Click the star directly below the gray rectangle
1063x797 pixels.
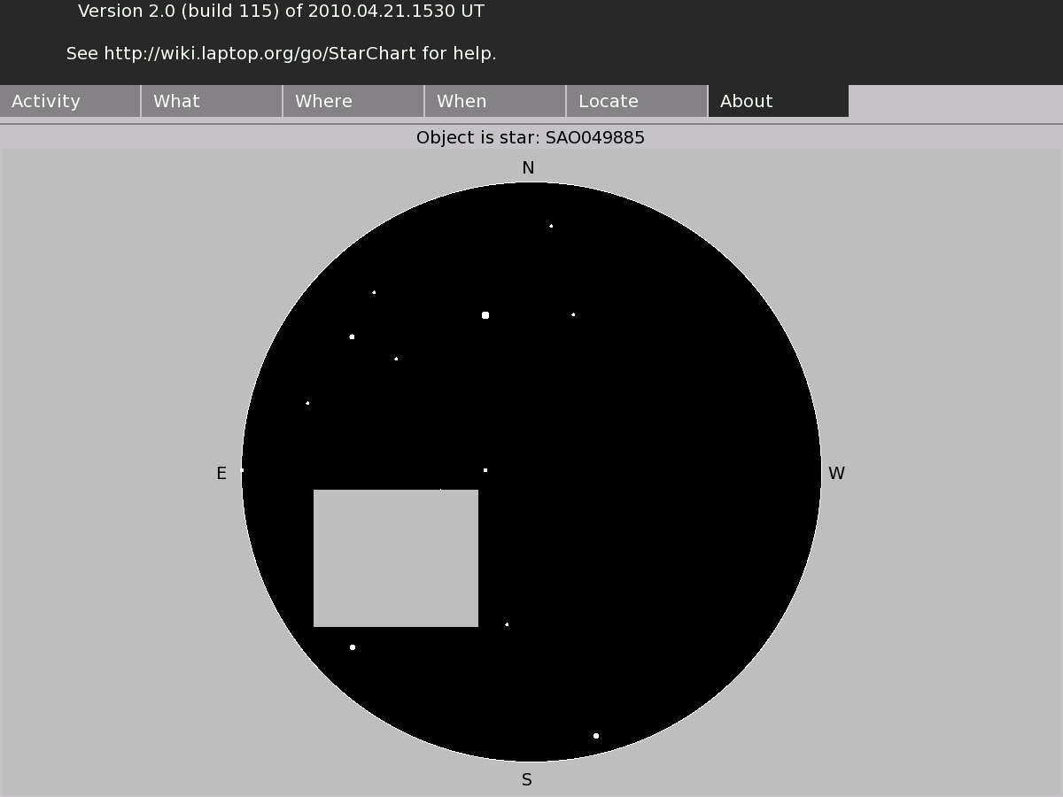[353, 647]
